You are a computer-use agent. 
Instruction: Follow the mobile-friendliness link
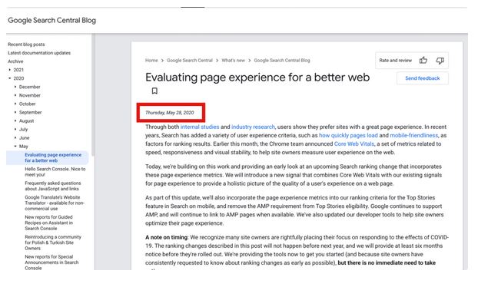point(413,135)
